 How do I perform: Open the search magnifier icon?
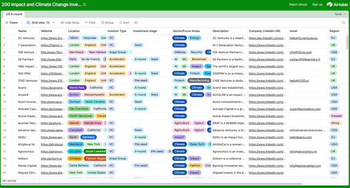click(343, 23)
